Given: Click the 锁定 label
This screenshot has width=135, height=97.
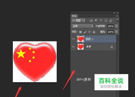Looking at the screenshot, I should tap(75, 32).
